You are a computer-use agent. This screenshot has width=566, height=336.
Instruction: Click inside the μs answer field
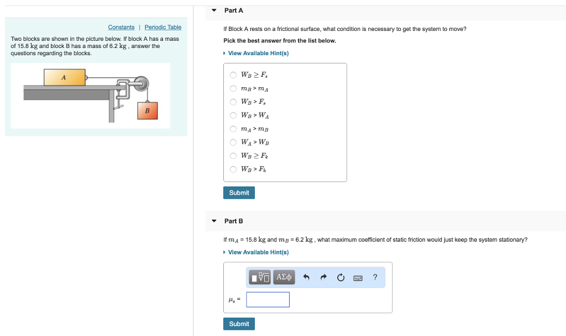click(268, 299)
